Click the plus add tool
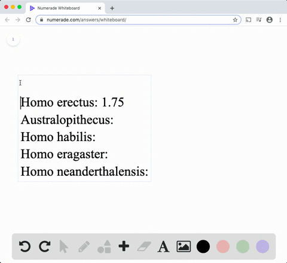This screenshot has height=263, width=287. pyautogui.click(x=124, y=246)
